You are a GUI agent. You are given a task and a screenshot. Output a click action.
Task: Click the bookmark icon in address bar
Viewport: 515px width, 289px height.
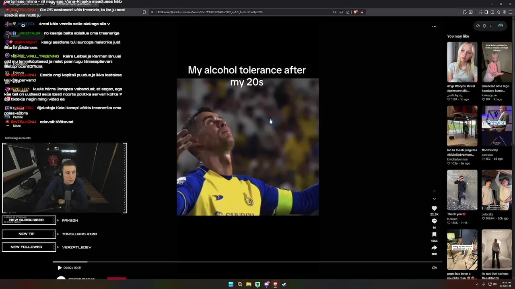pos(144,12)
